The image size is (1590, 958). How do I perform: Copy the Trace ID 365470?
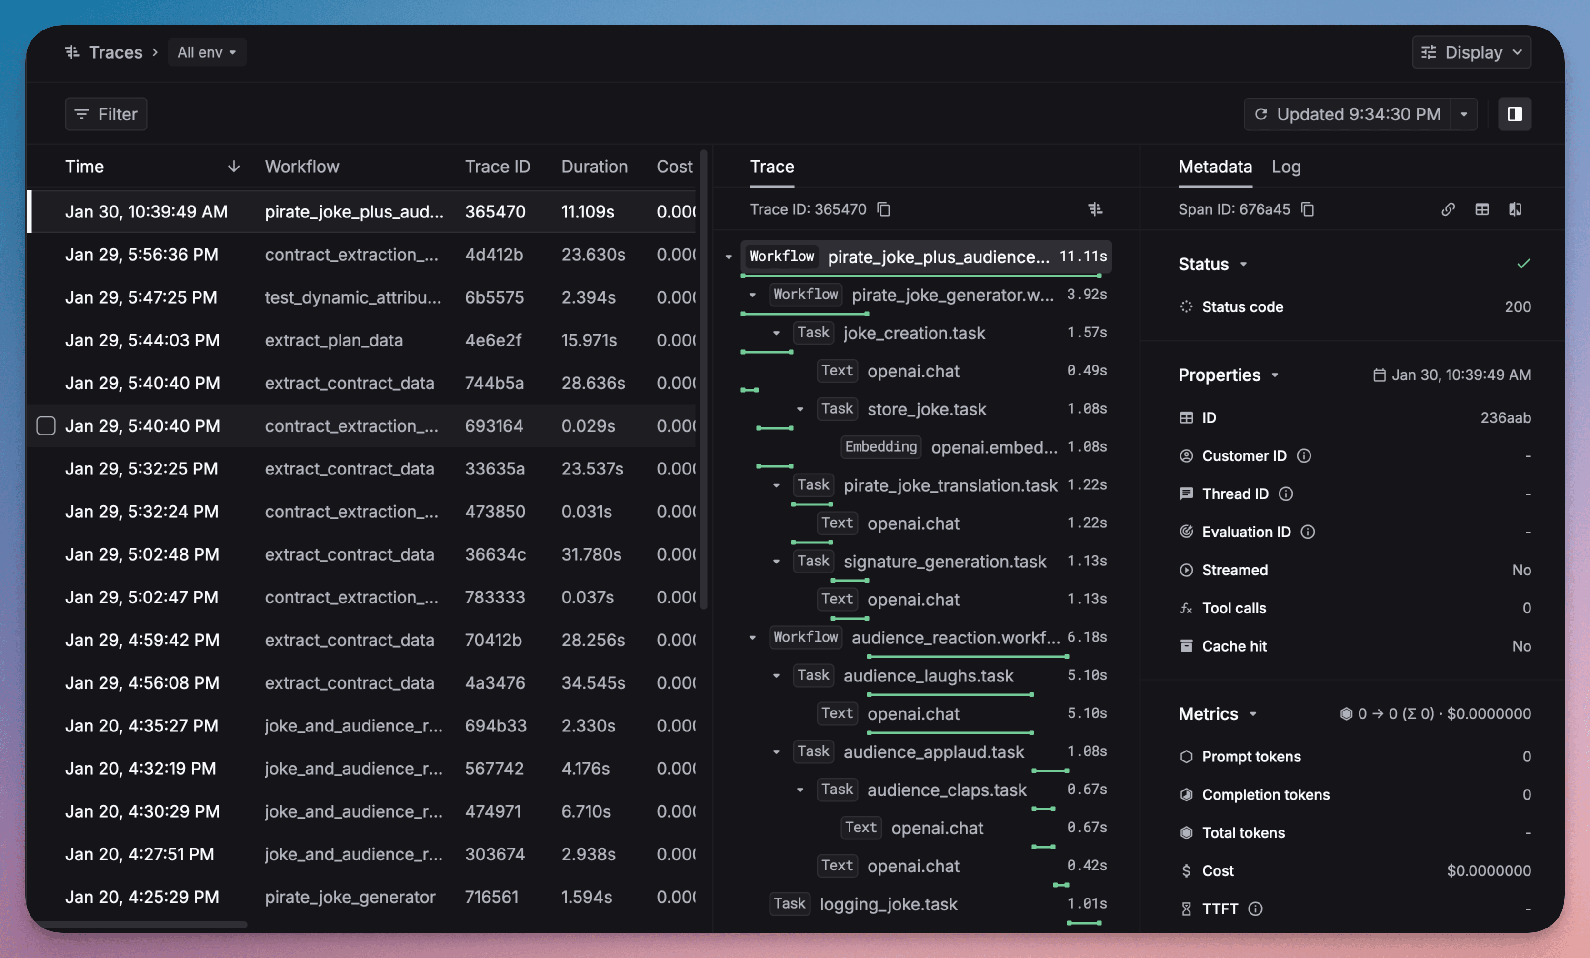click(883, 209)
